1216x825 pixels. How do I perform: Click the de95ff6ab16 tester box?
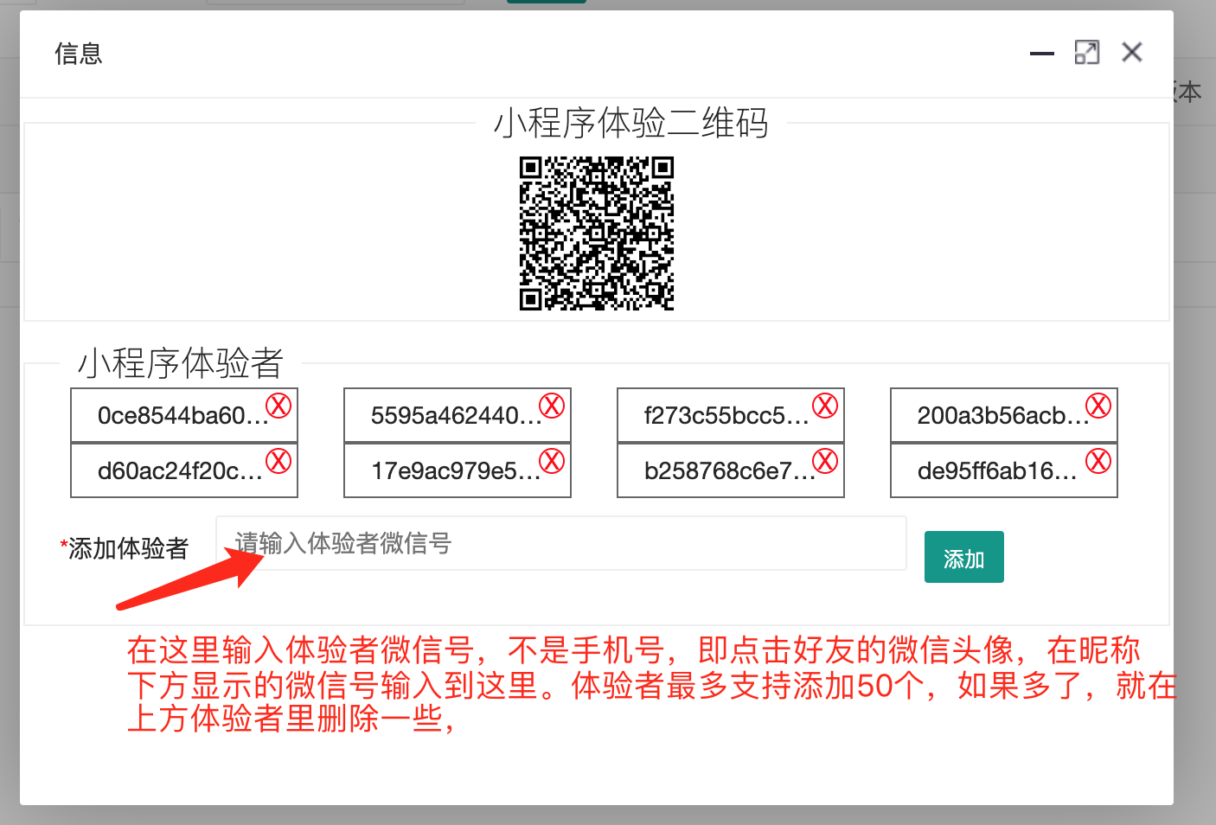point(995,471)
